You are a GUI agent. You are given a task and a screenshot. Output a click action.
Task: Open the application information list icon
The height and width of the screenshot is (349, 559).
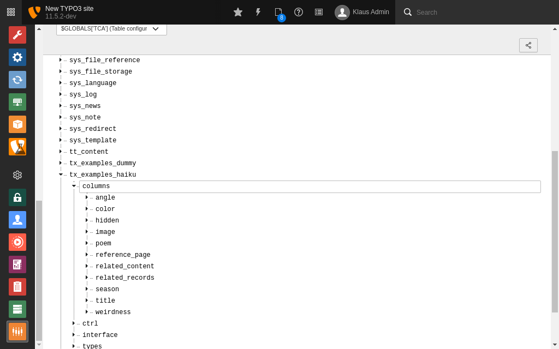pos(319,12)
